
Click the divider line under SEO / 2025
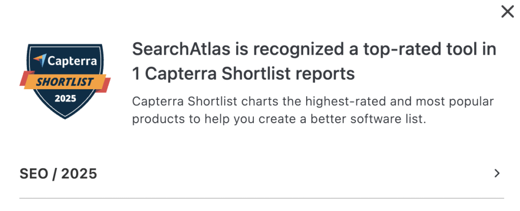[262, 198]
